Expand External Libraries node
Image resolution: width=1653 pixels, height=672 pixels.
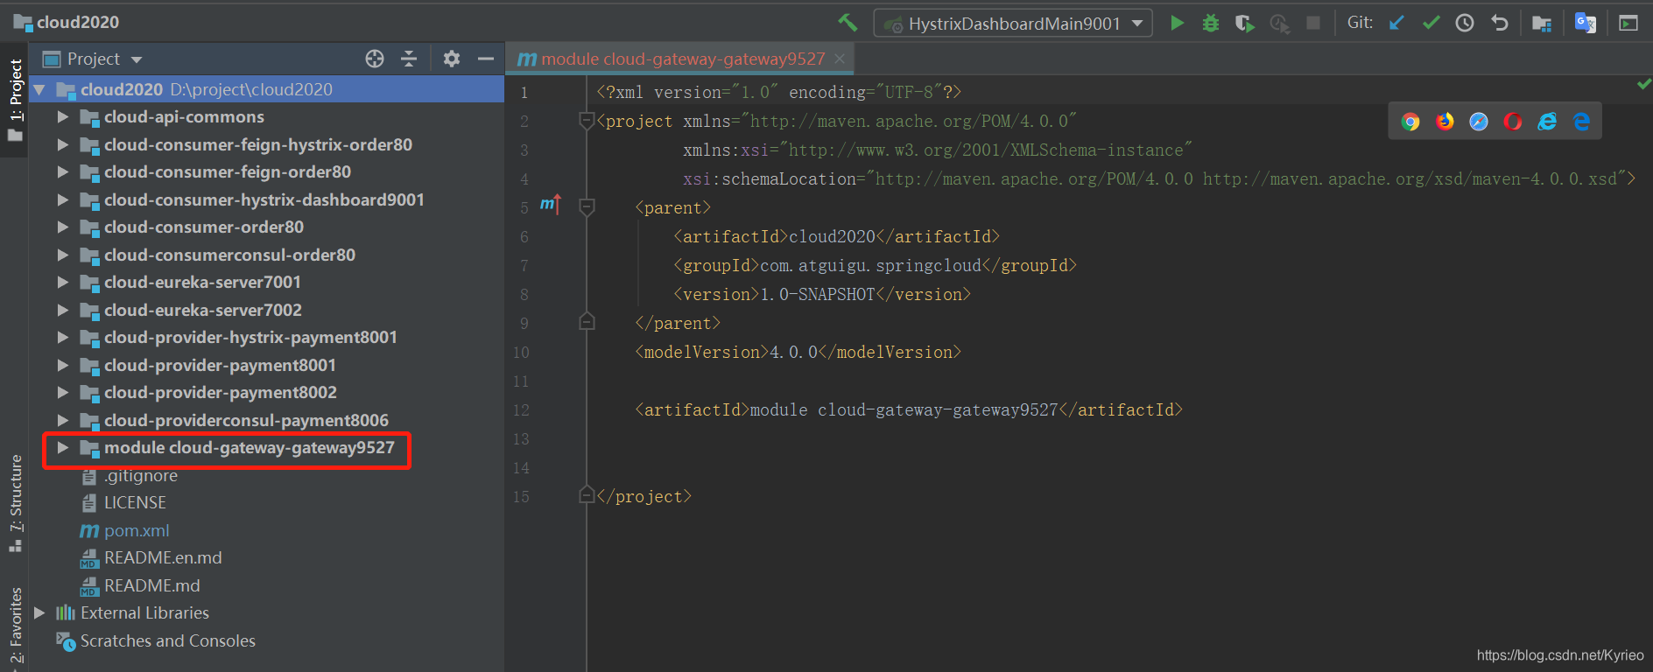tap(39, 613)
